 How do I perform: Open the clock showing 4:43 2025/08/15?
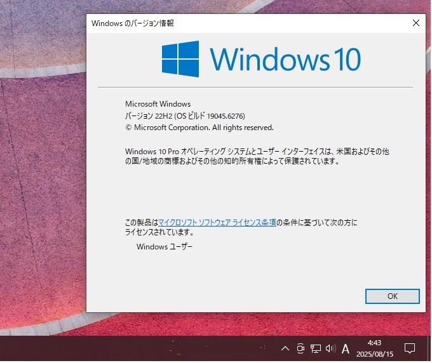[x=375, y=348]
